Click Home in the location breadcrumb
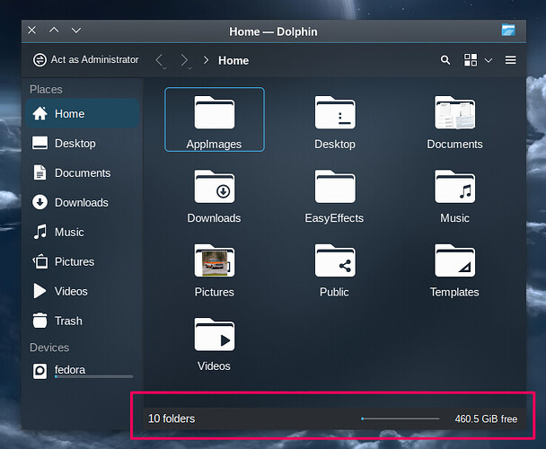546x449 pixels. [233, 60]
